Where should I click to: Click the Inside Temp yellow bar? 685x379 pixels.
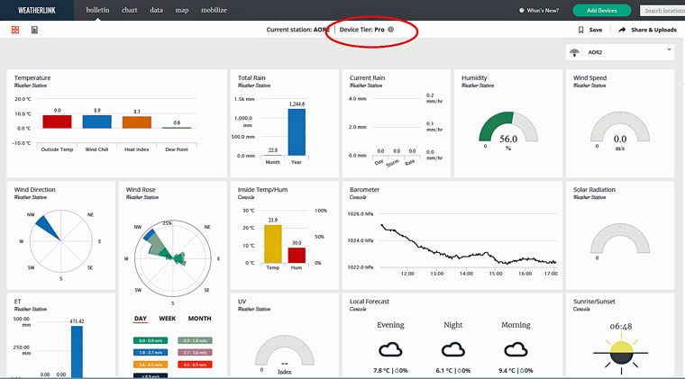point(273,244)
